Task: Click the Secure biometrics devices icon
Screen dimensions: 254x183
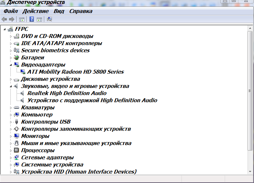Action: pyautogui.click(x=17, y=50)
